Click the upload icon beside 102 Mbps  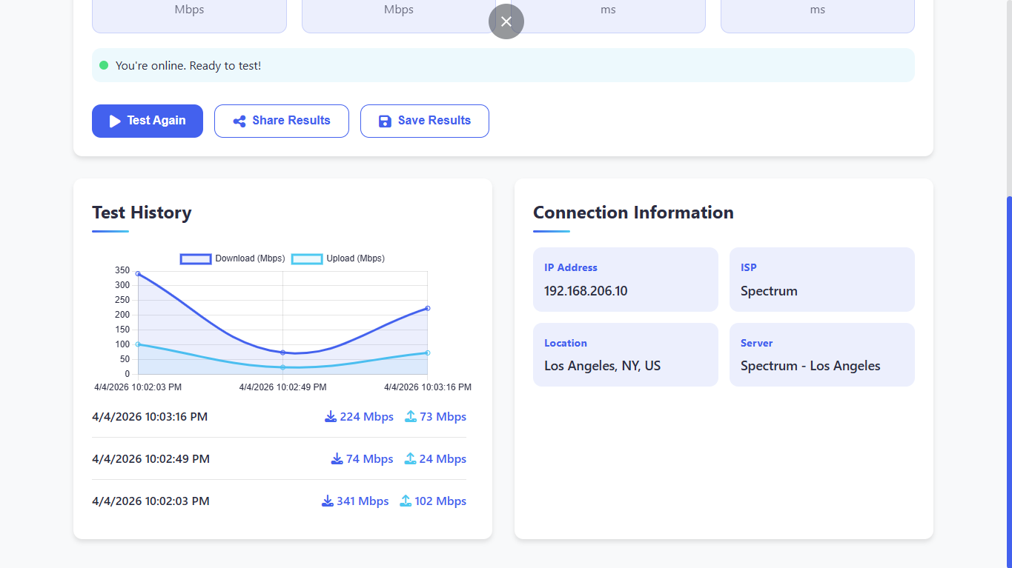point(406,501)
